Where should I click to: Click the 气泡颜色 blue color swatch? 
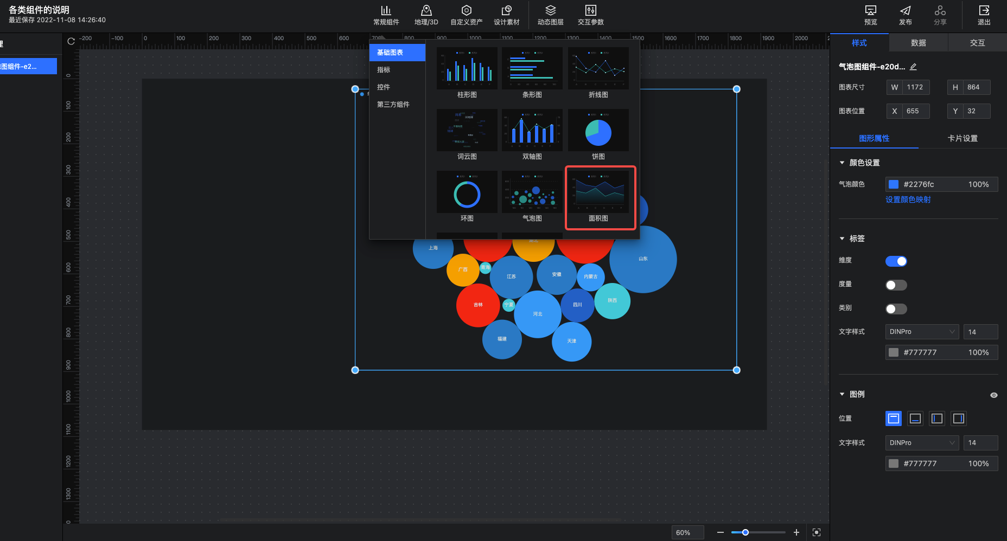point(894,184)
